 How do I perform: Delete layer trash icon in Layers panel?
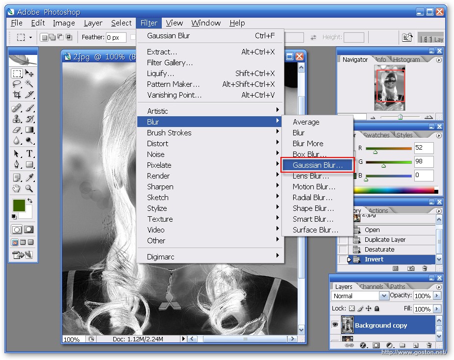(429, 345)
